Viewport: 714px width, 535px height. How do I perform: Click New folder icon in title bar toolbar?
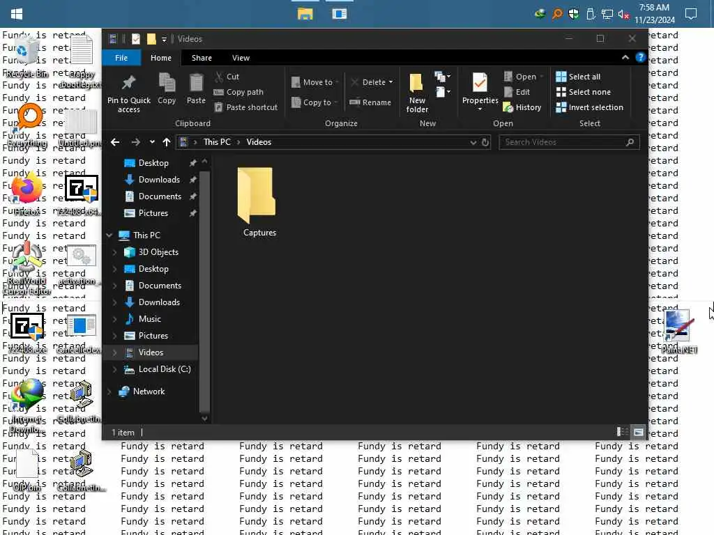(151, 39)
